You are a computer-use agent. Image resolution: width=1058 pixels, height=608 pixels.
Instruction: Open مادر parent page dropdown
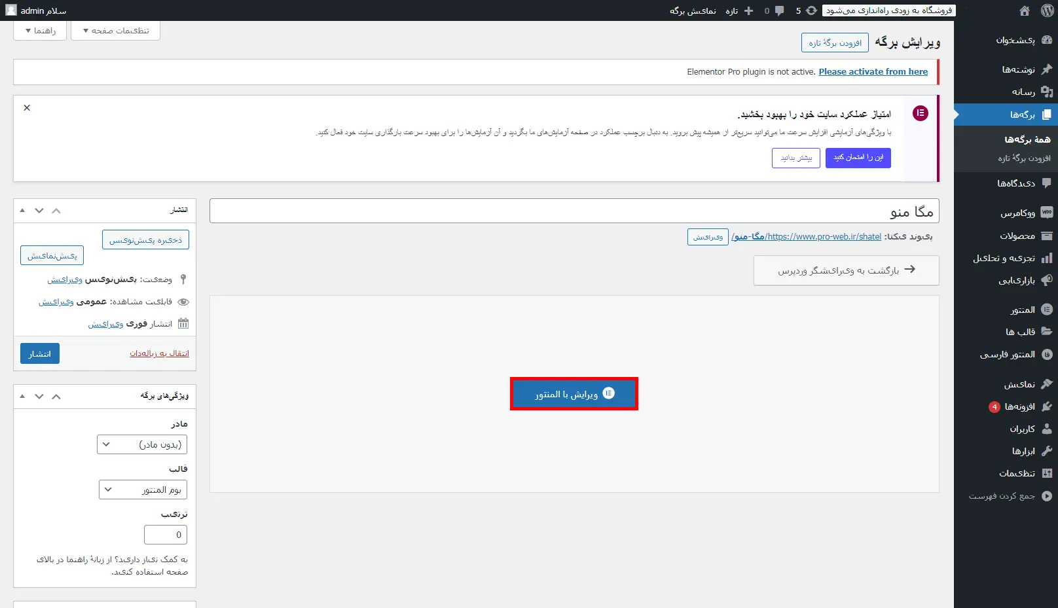point(142,444)
